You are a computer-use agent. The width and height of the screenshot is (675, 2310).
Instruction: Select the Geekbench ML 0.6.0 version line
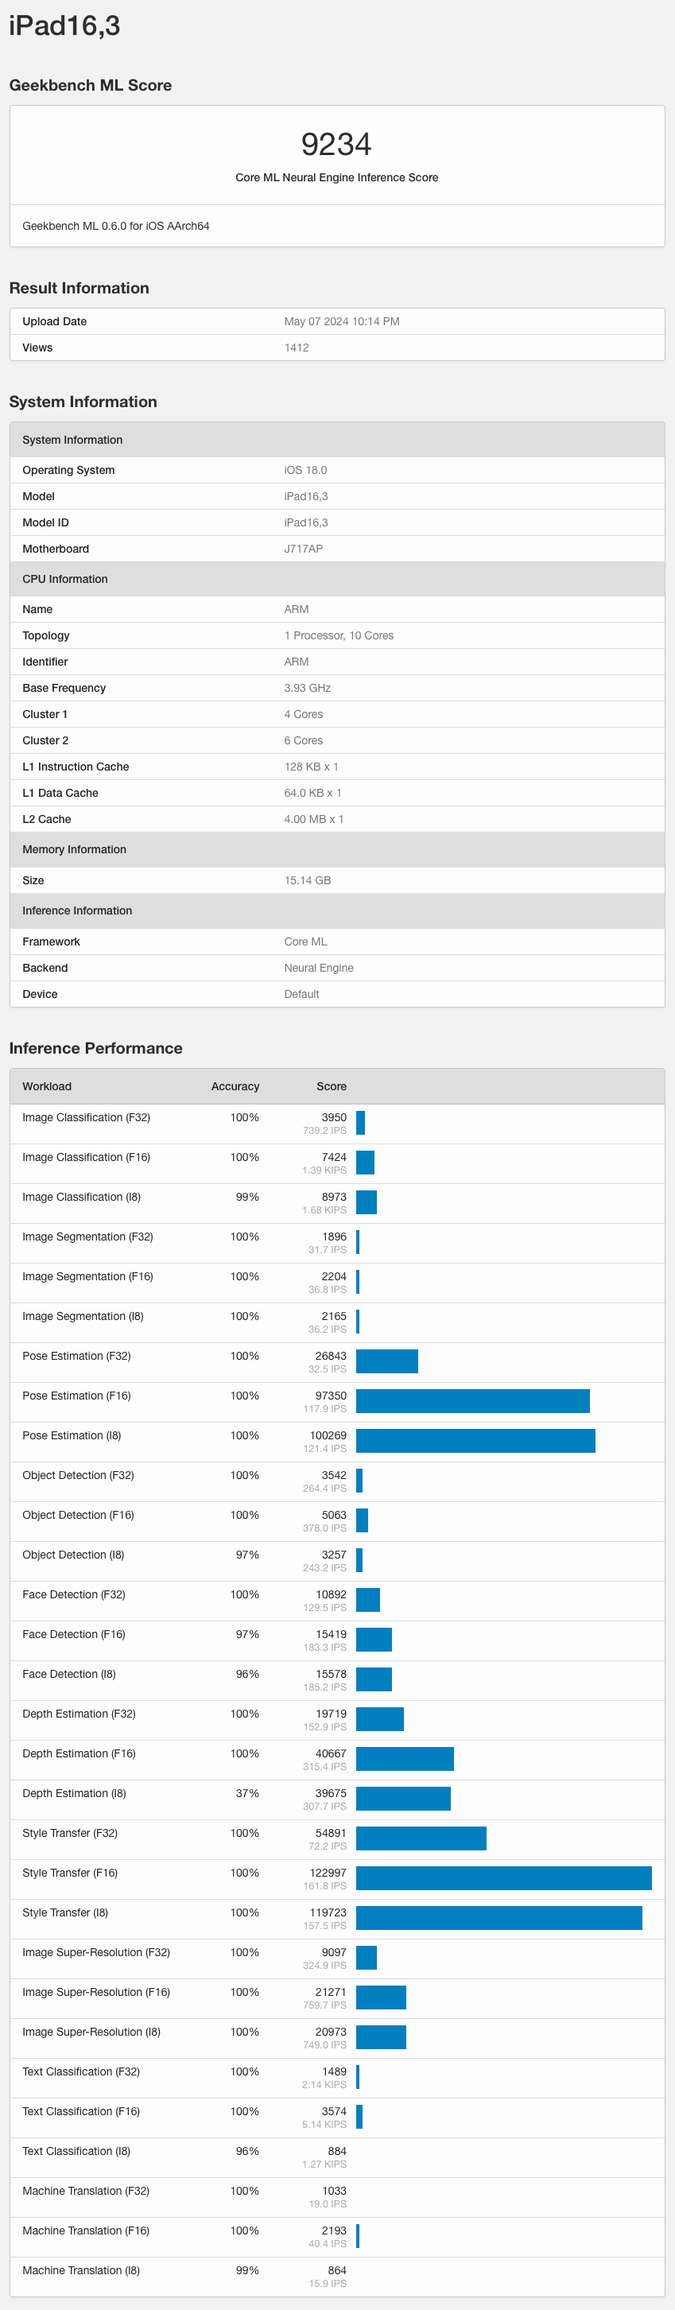[115, 226]
